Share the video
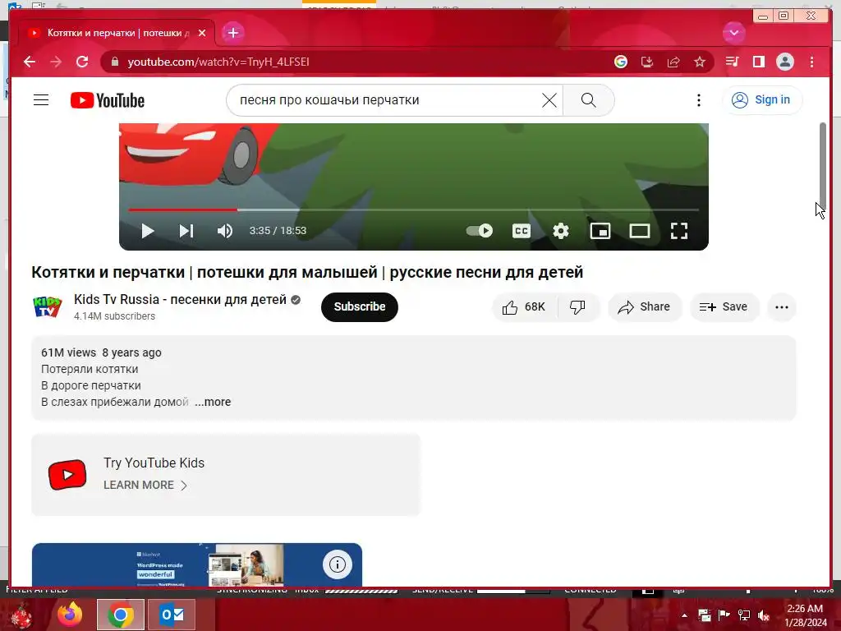 point(644,307)
